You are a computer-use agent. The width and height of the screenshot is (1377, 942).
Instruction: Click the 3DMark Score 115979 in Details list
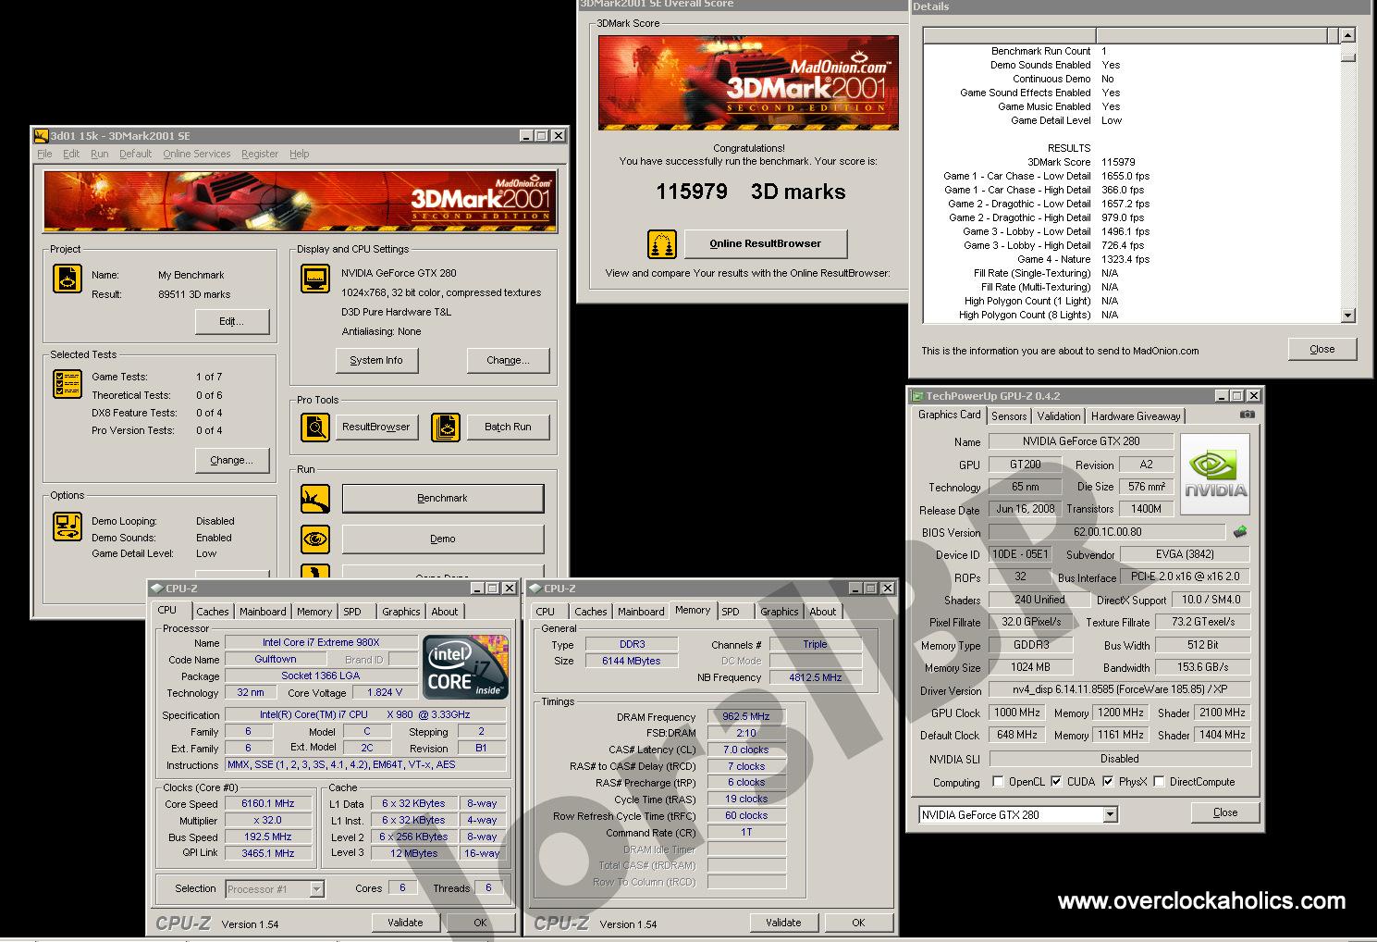point(1118,162)
